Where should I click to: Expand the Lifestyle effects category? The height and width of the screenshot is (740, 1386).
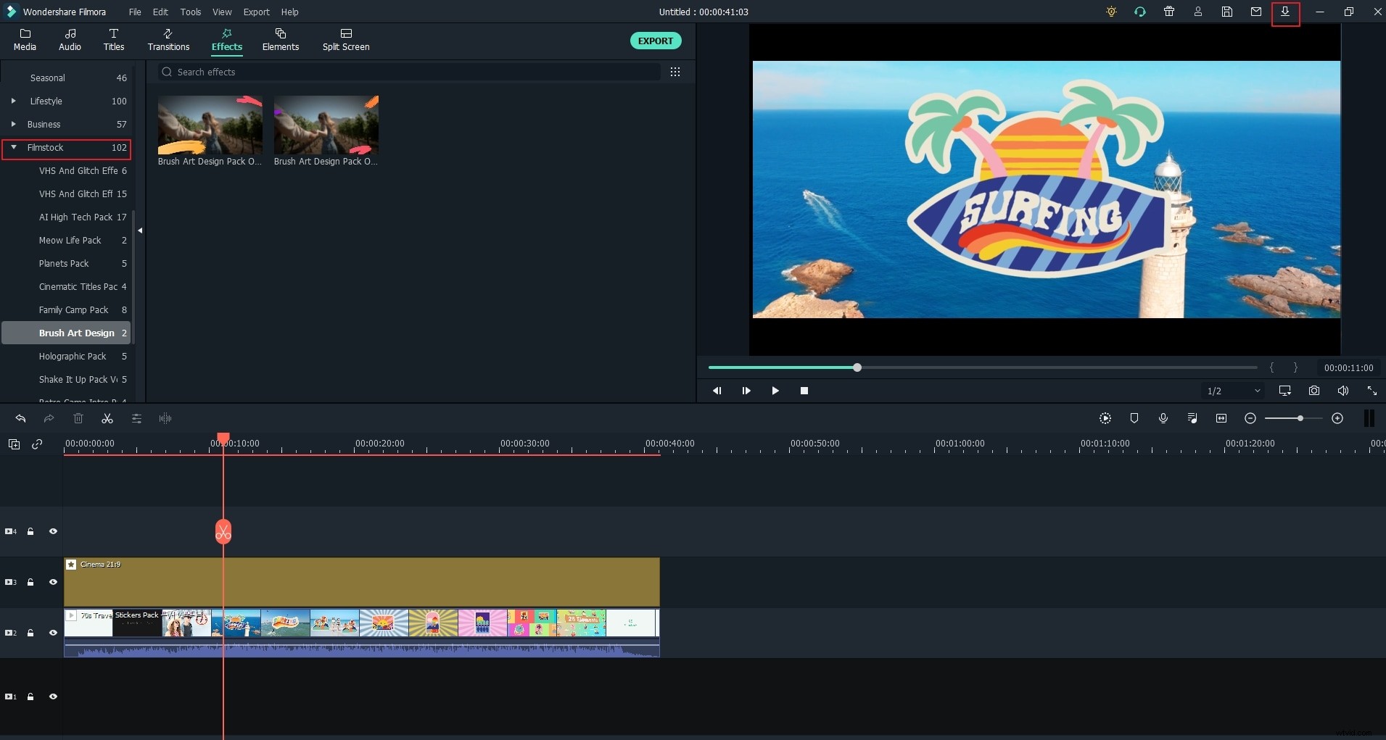14,101
